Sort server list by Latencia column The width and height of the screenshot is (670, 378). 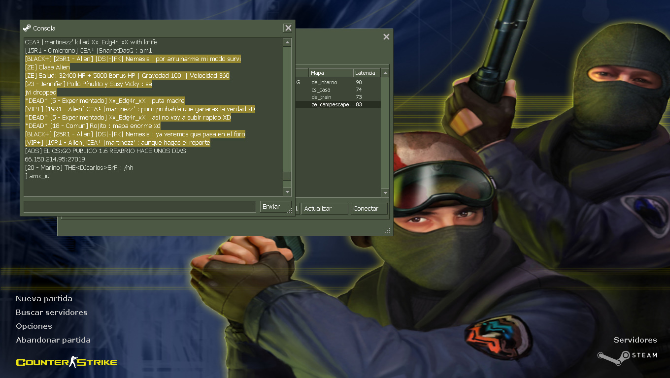367,73
